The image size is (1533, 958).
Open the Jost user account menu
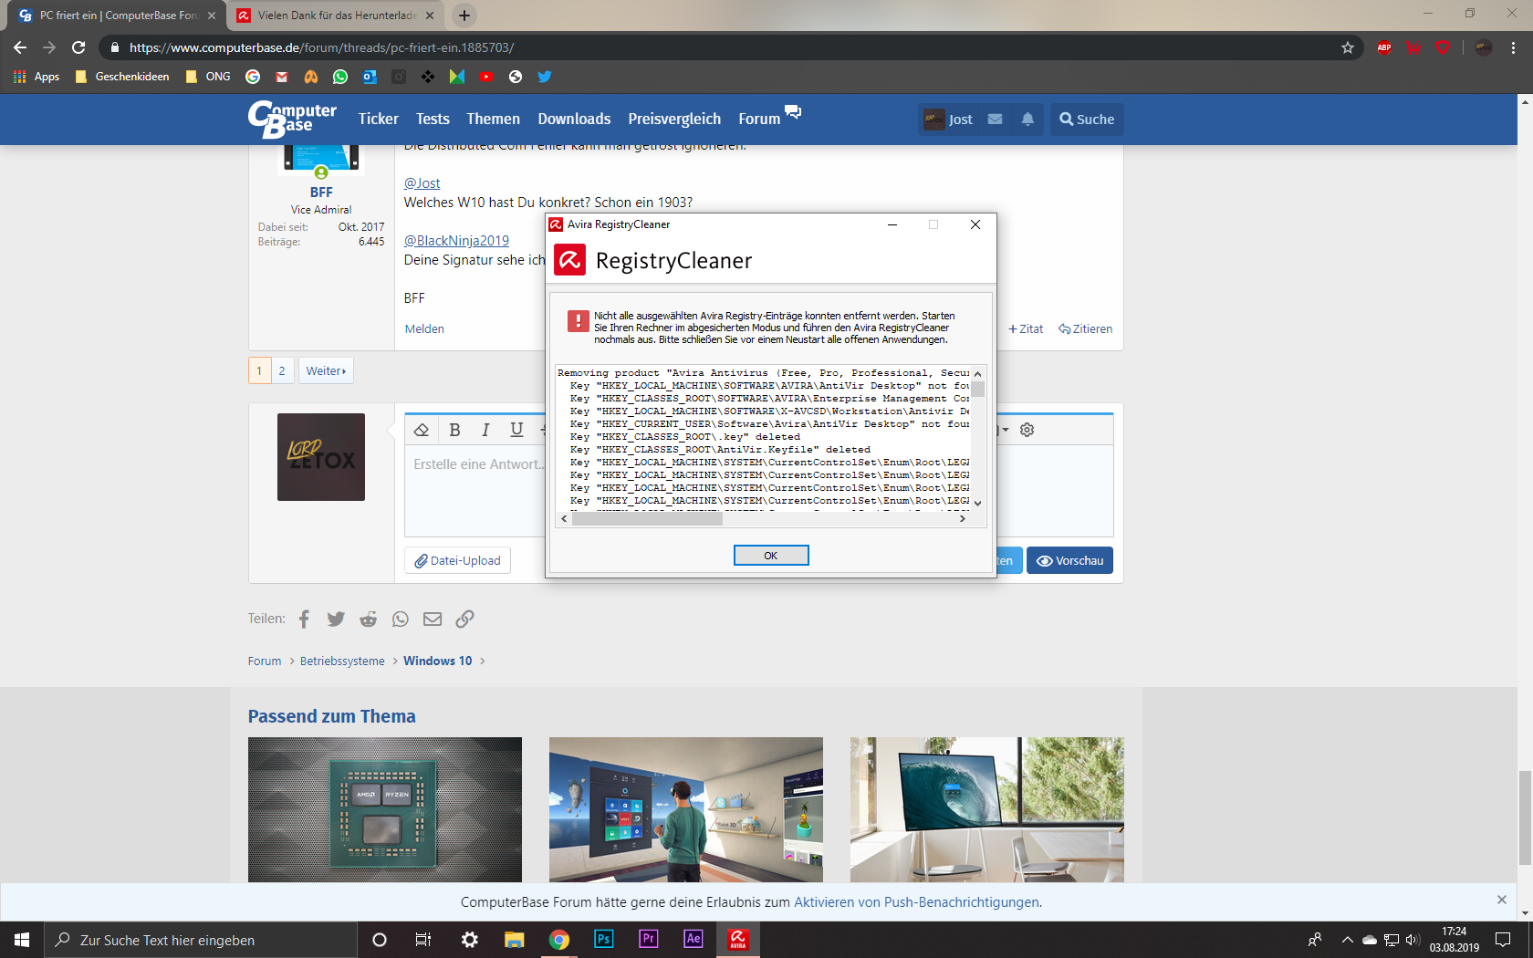pyautogui.click(x=948, y=119)
